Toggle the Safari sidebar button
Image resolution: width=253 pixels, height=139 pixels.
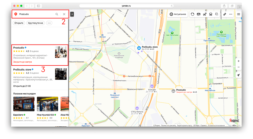click(38, 6)
